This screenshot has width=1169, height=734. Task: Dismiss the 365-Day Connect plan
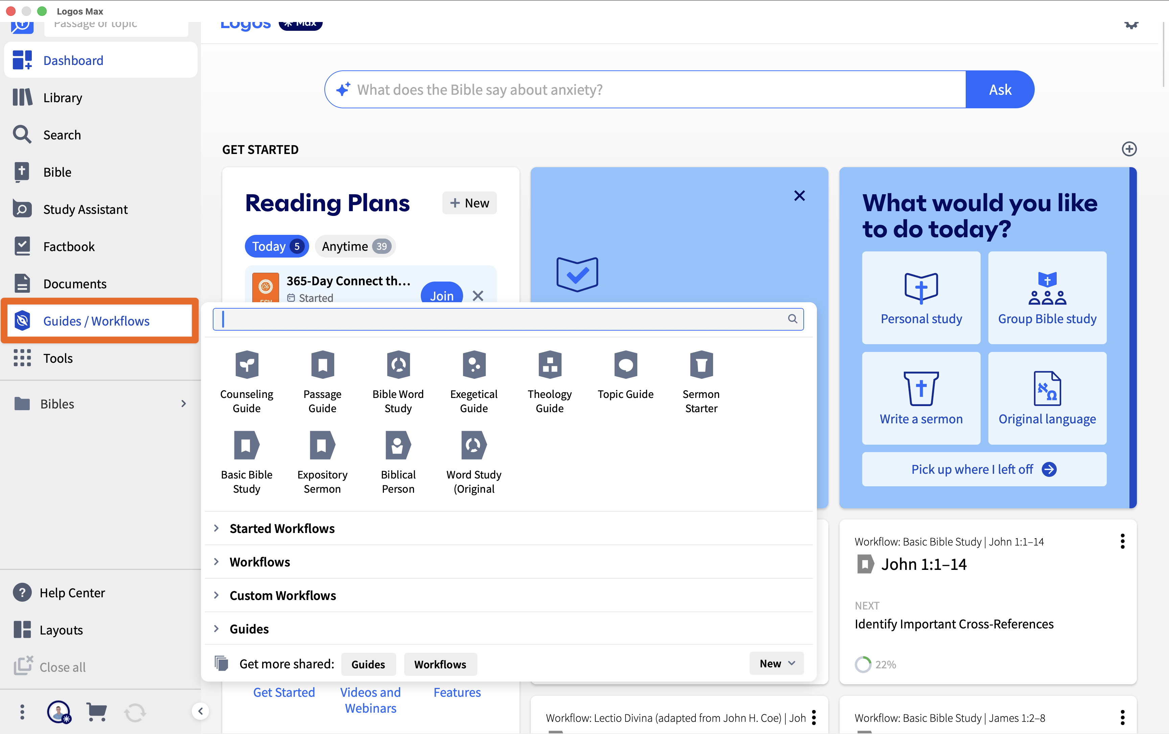tap(478, 295)
